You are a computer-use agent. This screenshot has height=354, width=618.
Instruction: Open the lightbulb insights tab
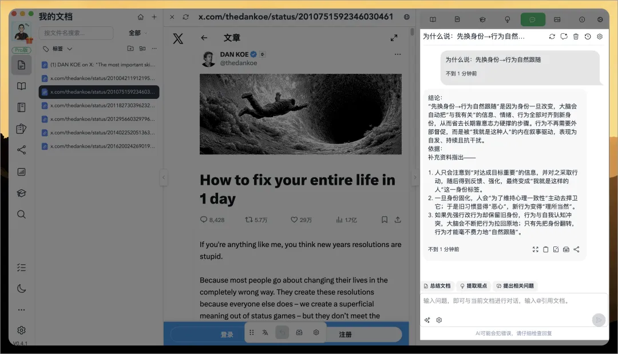coord(508,19)
